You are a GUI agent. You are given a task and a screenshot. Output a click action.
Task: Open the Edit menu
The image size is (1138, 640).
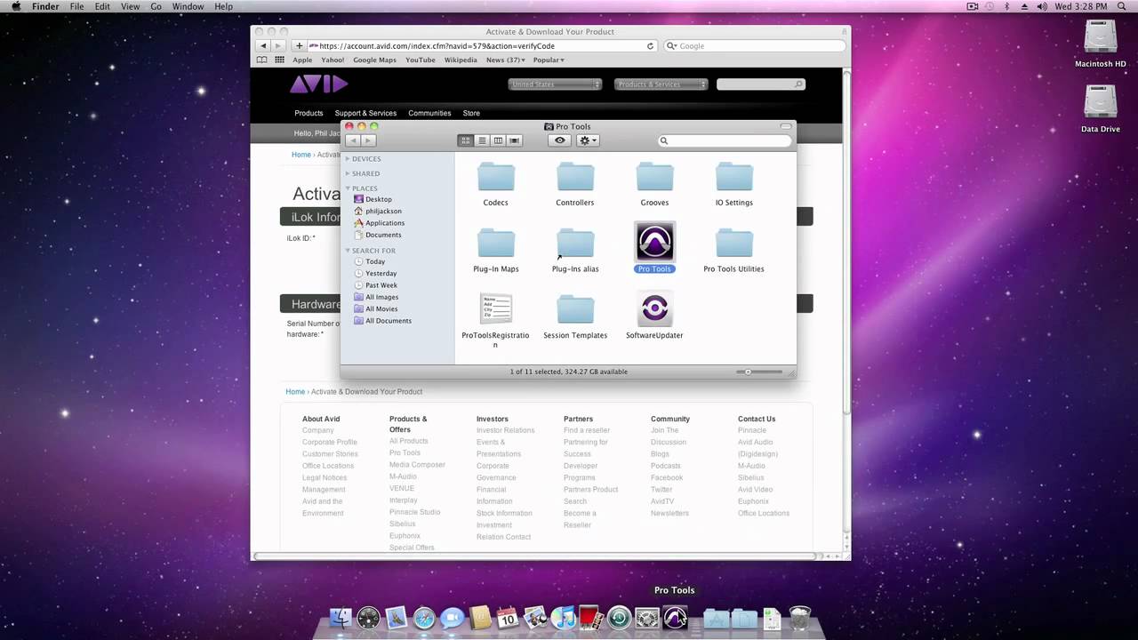point(102,6)
